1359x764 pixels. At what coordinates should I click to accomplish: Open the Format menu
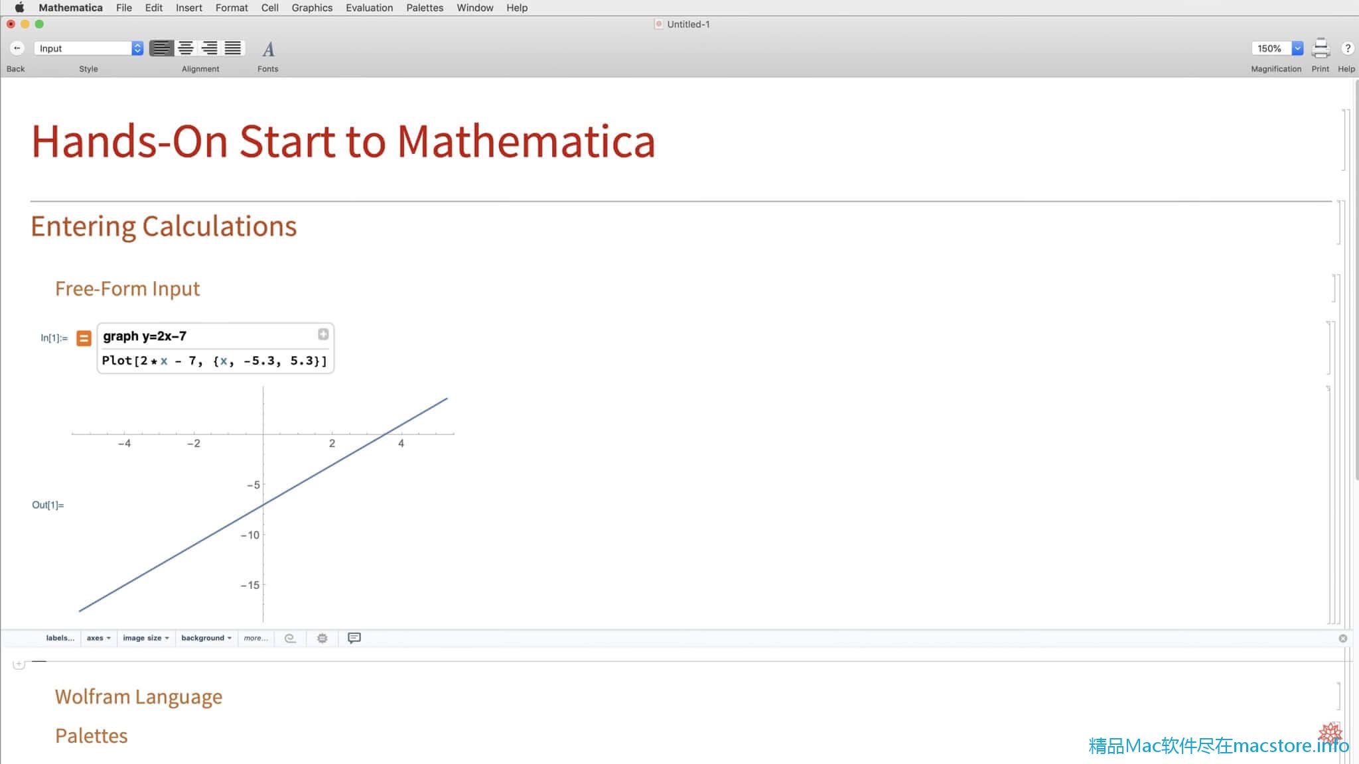coord(232,8)
